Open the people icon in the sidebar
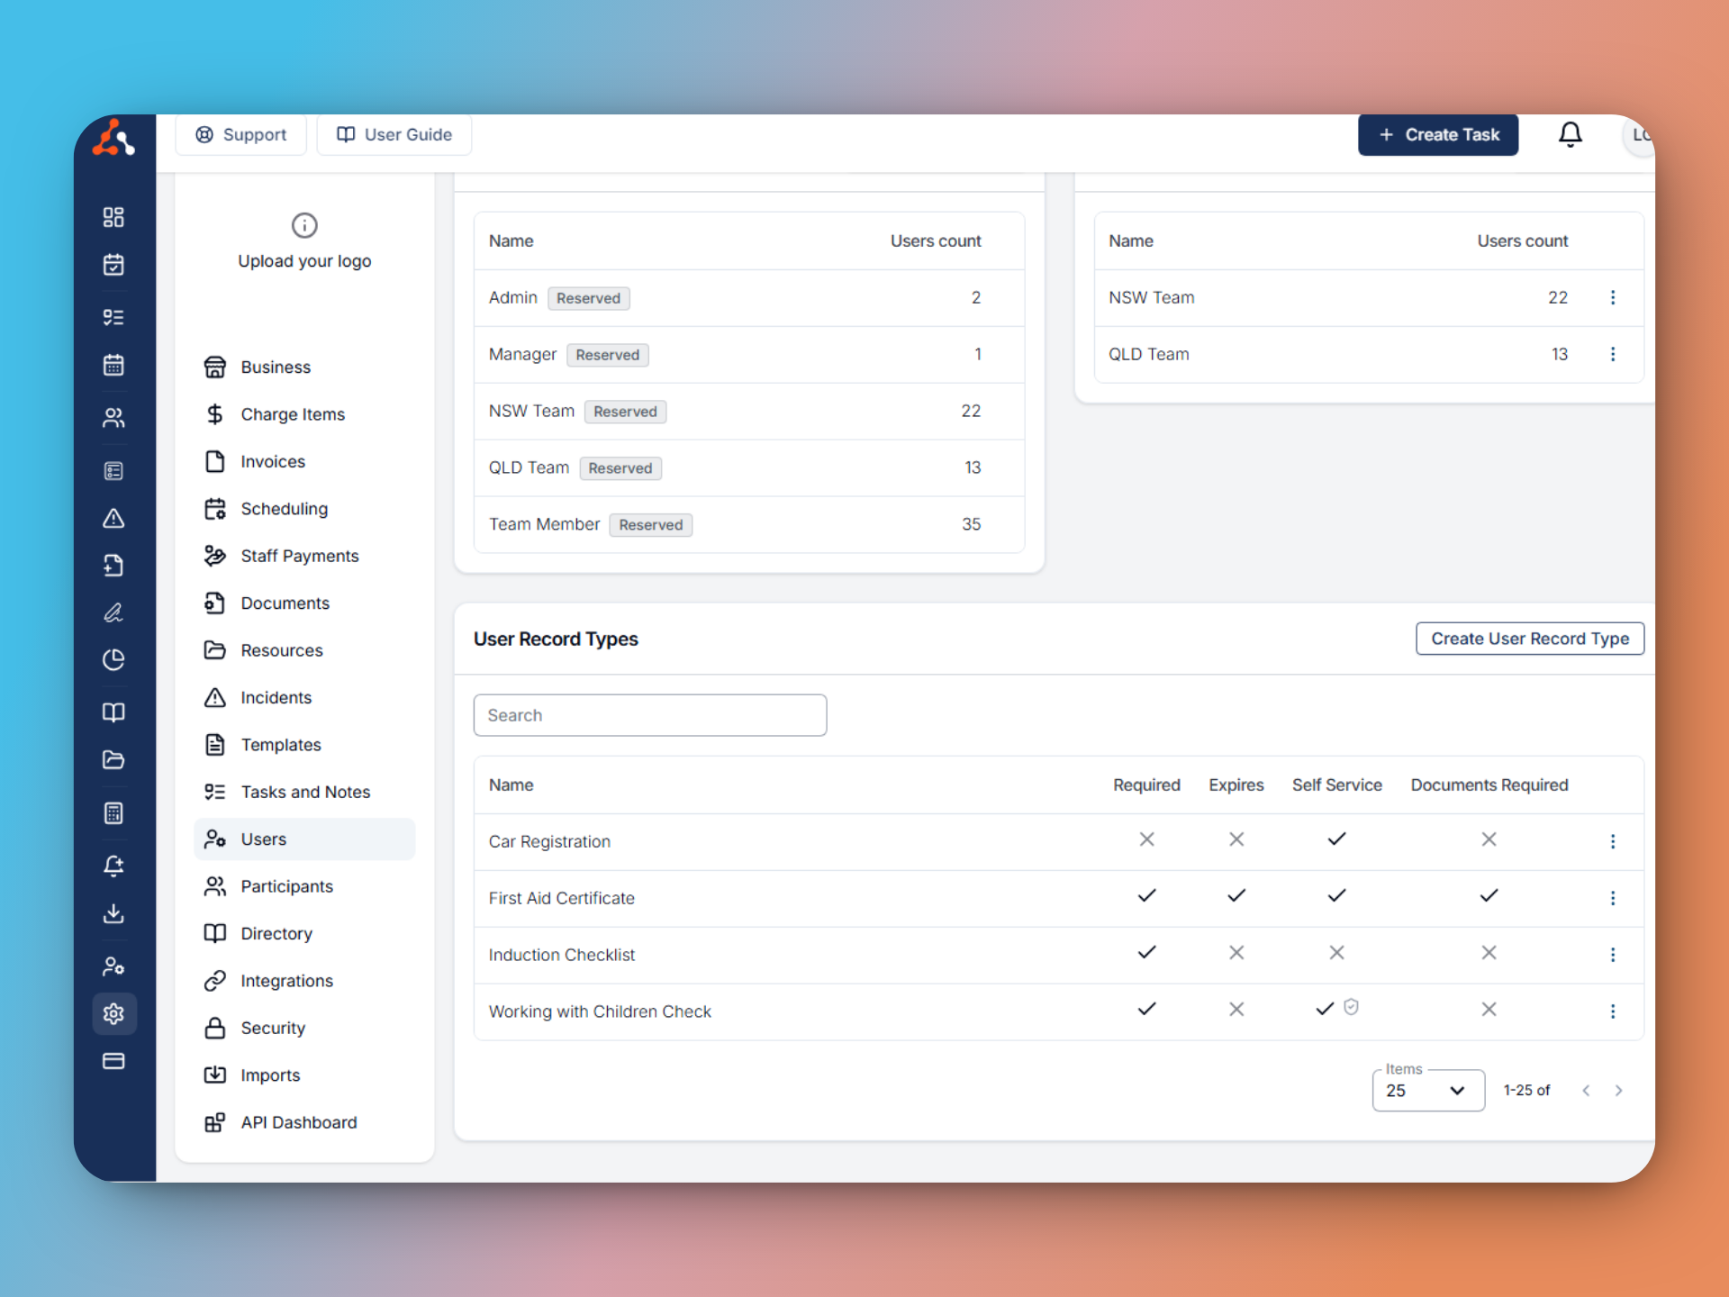 [x=113, y=417]
